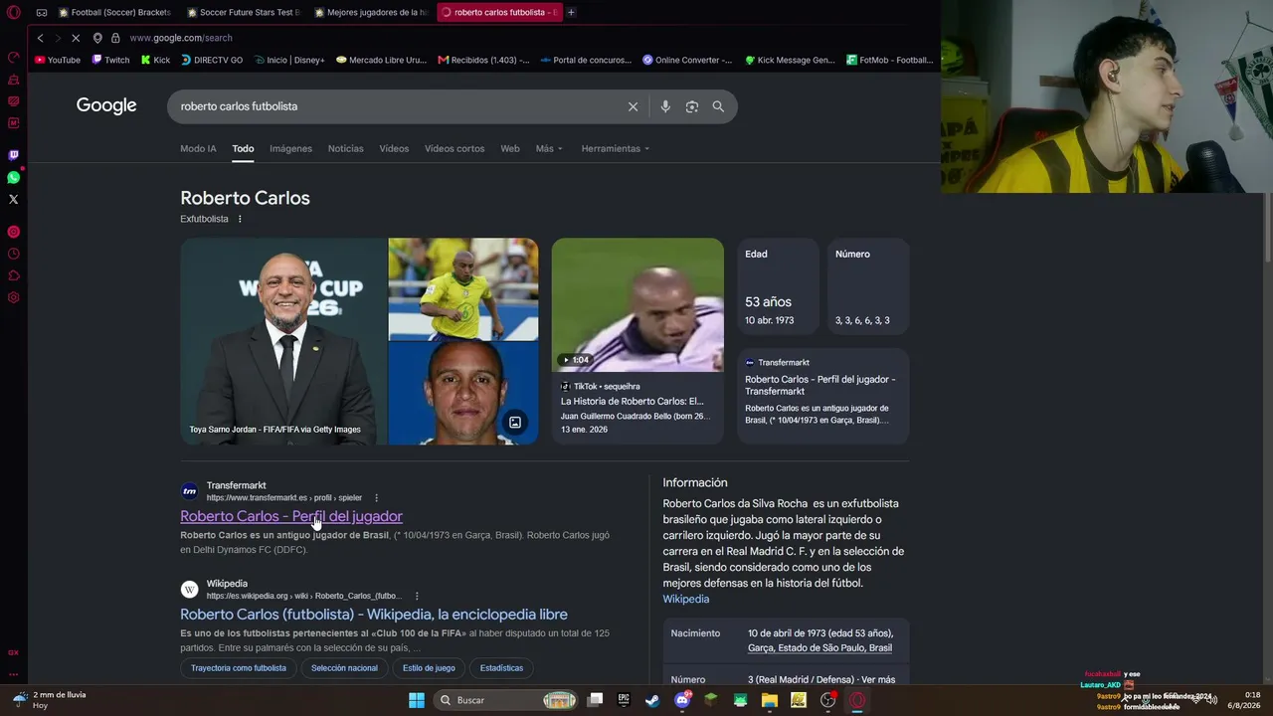The width and height of the screenshot is (1273, 716).
Task: Open the Transfermarkt card in the knowledge panel
Action: point(822,395)
